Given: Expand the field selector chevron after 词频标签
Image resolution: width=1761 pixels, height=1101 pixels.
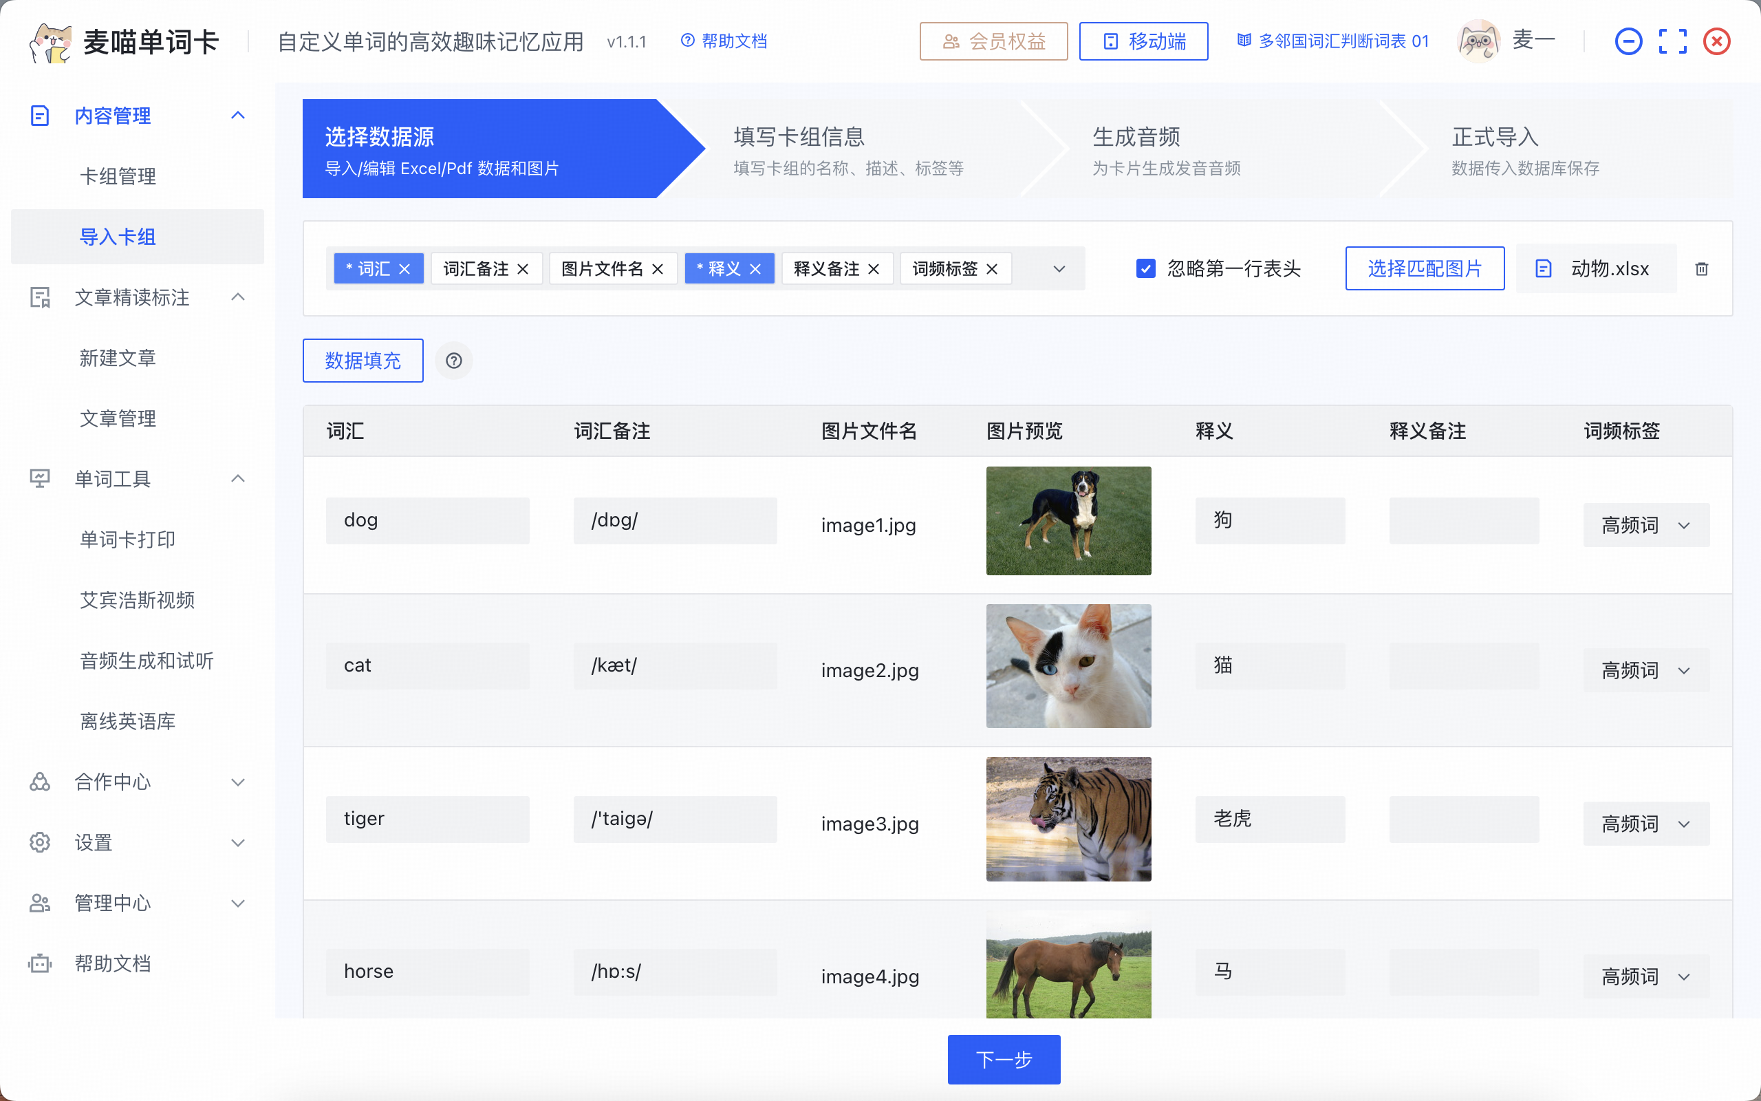Looking at the screenshot, I should tap(1059, 268).
